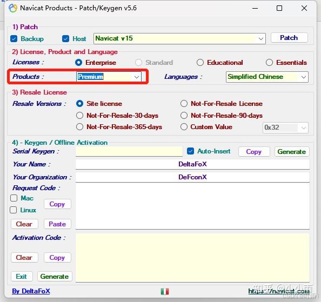Click Clear button under Activation Code
Viewport: 321px width, 302px height.
pos(24,258)
